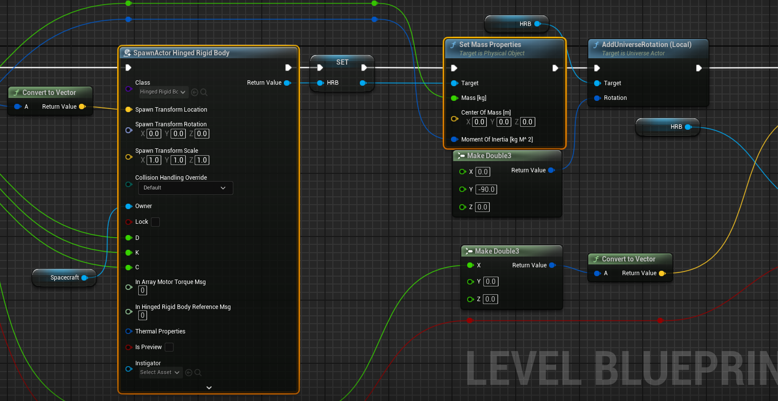Click Spawn Transform Scale X value field
Image resolution: width=778 pixels, height=401 pixels.
(x=154, y=160)
